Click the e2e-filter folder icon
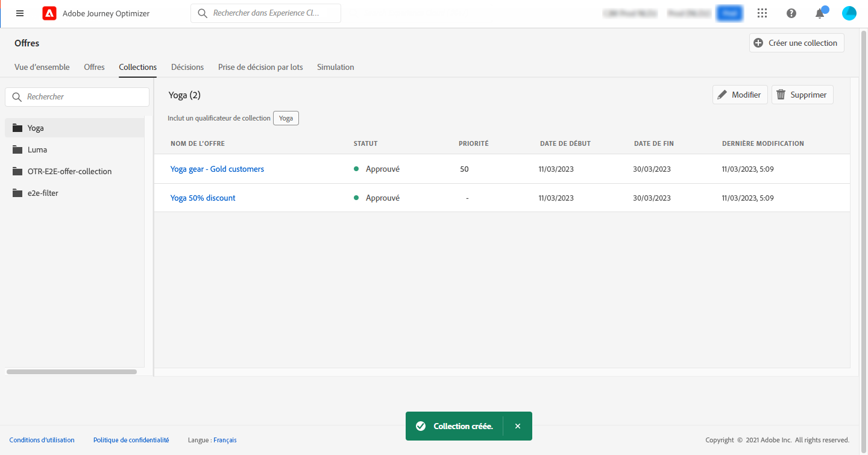868x455 pixels. pyautogui.click(x=17, y=193)
